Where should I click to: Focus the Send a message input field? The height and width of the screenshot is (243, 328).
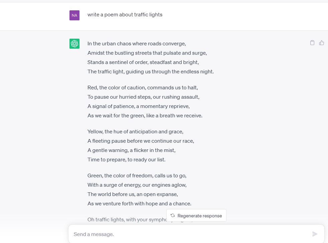(x=196, y=234)
